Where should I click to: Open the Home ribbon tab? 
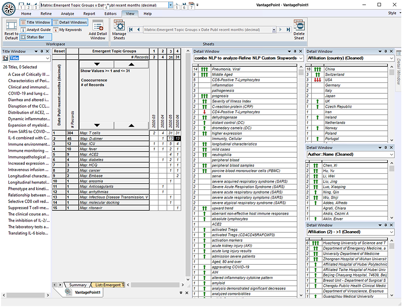[x=26, y=14]
